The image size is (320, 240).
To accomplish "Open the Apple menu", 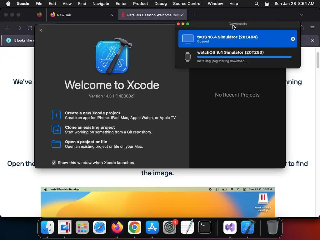I will (x=8, y=3).
